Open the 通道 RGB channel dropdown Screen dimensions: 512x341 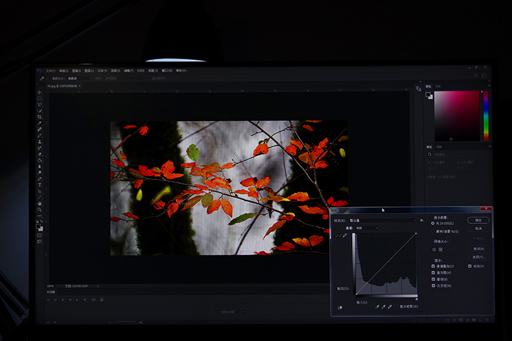click(x=366, y=228)
